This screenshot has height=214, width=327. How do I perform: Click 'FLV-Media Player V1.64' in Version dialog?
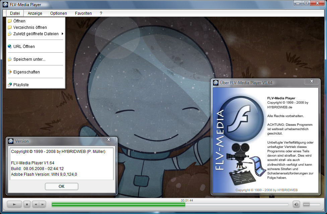32,163
